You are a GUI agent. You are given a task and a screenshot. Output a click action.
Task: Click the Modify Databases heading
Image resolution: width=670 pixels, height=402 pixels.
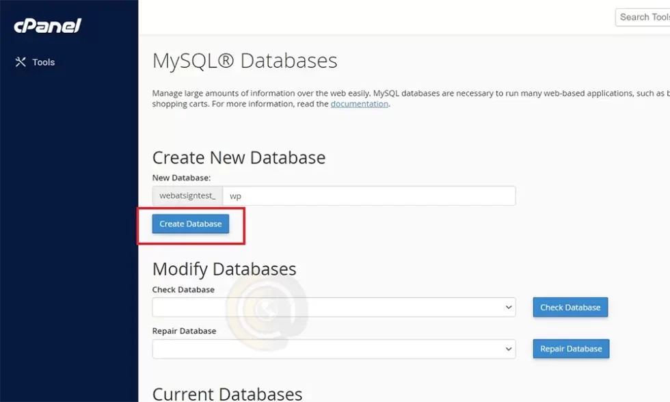point(224,268)
